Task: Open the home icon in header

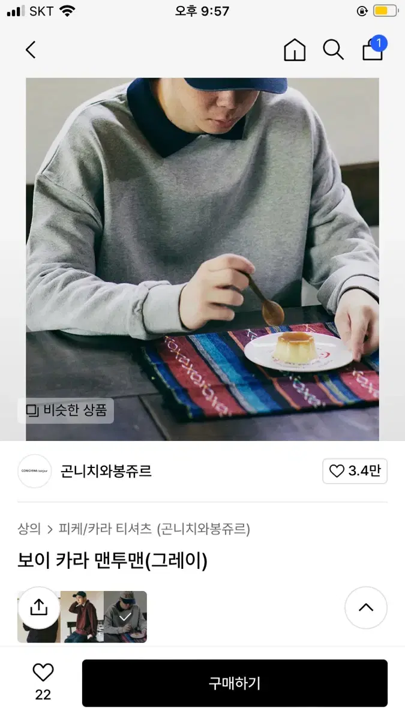Action: [295, 50]
